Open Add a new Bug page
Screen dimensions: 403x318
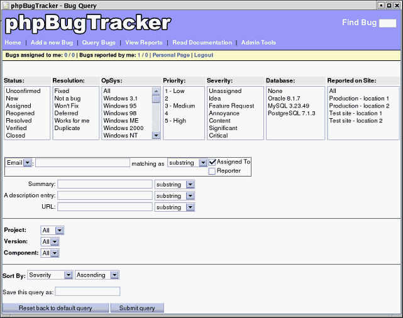point(52,43)
